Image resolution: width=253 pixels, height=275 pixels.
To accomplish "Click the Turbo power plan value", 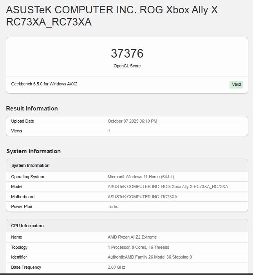I will pyautogui.click(x=113, y=207).
